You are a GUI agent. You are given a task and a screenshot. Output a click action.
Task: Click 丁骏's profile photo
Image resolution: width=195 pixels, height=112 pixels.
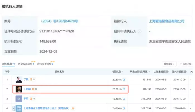(19, 80)
